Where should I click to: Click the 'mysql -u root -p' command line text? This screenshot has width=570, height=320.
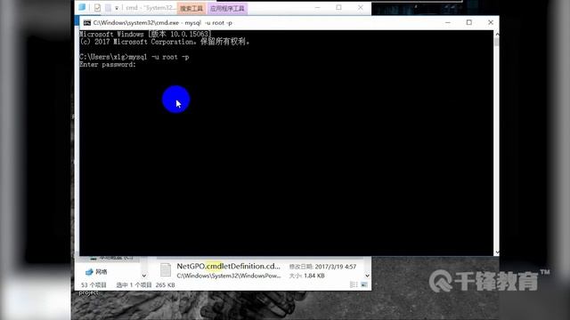[159, 57]
